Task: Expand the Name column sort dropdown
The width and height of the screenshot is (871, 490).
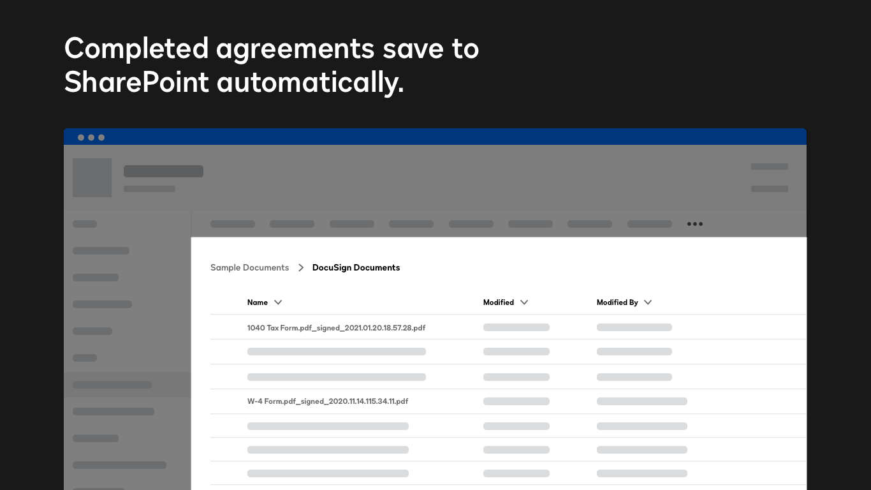Action: [x=278, y=302]
